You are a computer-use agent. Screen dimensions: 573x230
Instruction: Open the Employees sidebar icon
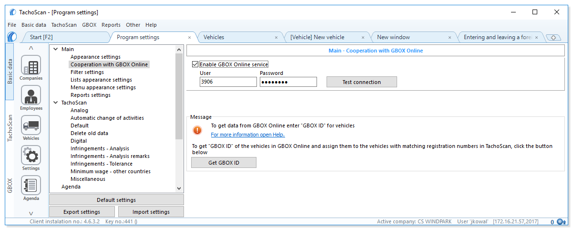click(x=31, y=95)
